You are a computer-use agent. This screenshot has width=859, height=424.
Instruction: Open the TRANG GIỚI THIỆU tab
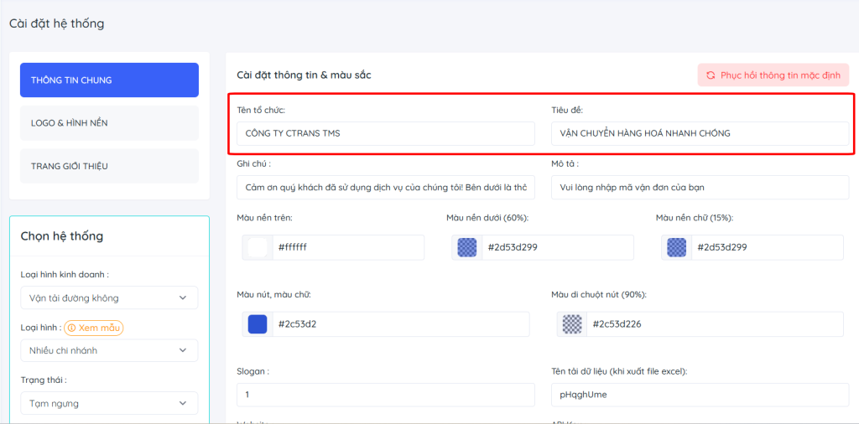point(109,166)
